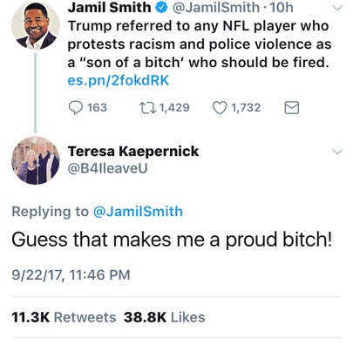The image size is (353, 345).
Task: Expand options chevron on Jamil Smith's tweet
Action: 337,8
